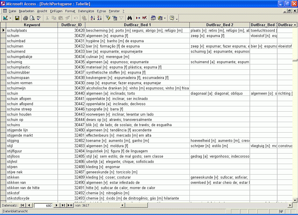Open the Extras menu

pyautogui.click(x=102, y=11)
